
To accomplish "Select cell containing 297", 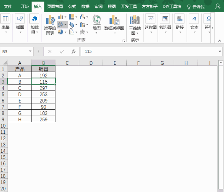I will [43, 88].
